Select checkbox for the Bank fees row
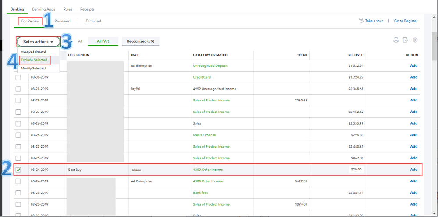Image resolution: width=438 pixels, height=217 pixels. tap(18, 193)
